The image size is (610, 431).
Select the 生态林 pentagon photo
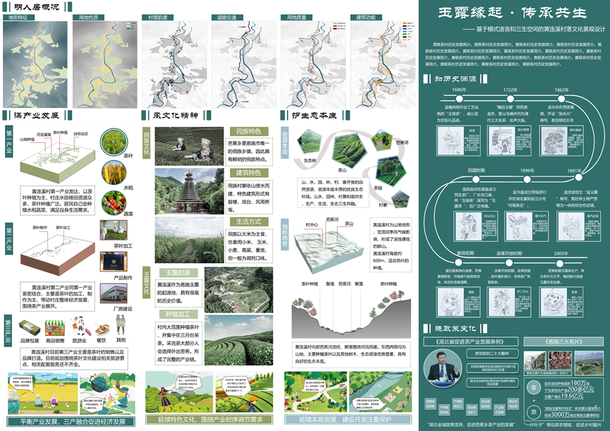pyautogui.click(x=309, y=143)
